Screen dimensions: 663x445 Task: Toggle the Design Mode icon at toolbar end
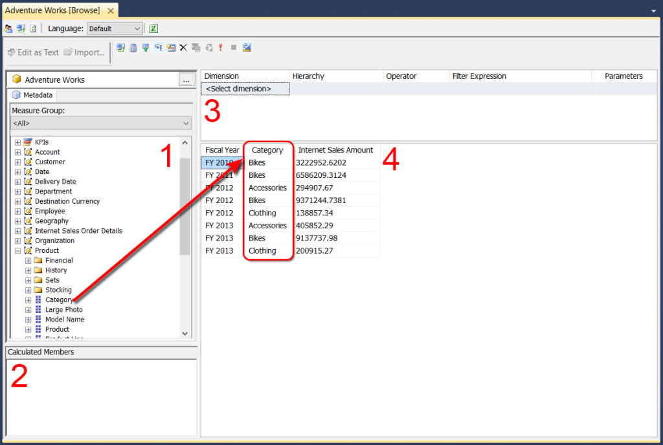(247, 47)
